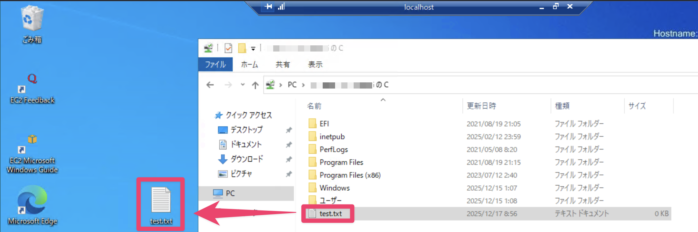Click New Folder quick access toolbar icon
Image resolution: width=698 pixels, height=232 pixels.
click(x=242, y=48)
